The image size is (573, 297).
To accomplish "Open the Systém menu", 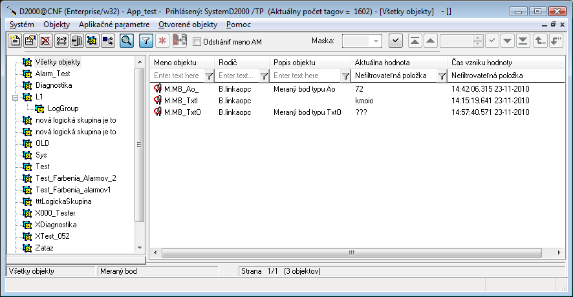I will [x=22, y=25].
